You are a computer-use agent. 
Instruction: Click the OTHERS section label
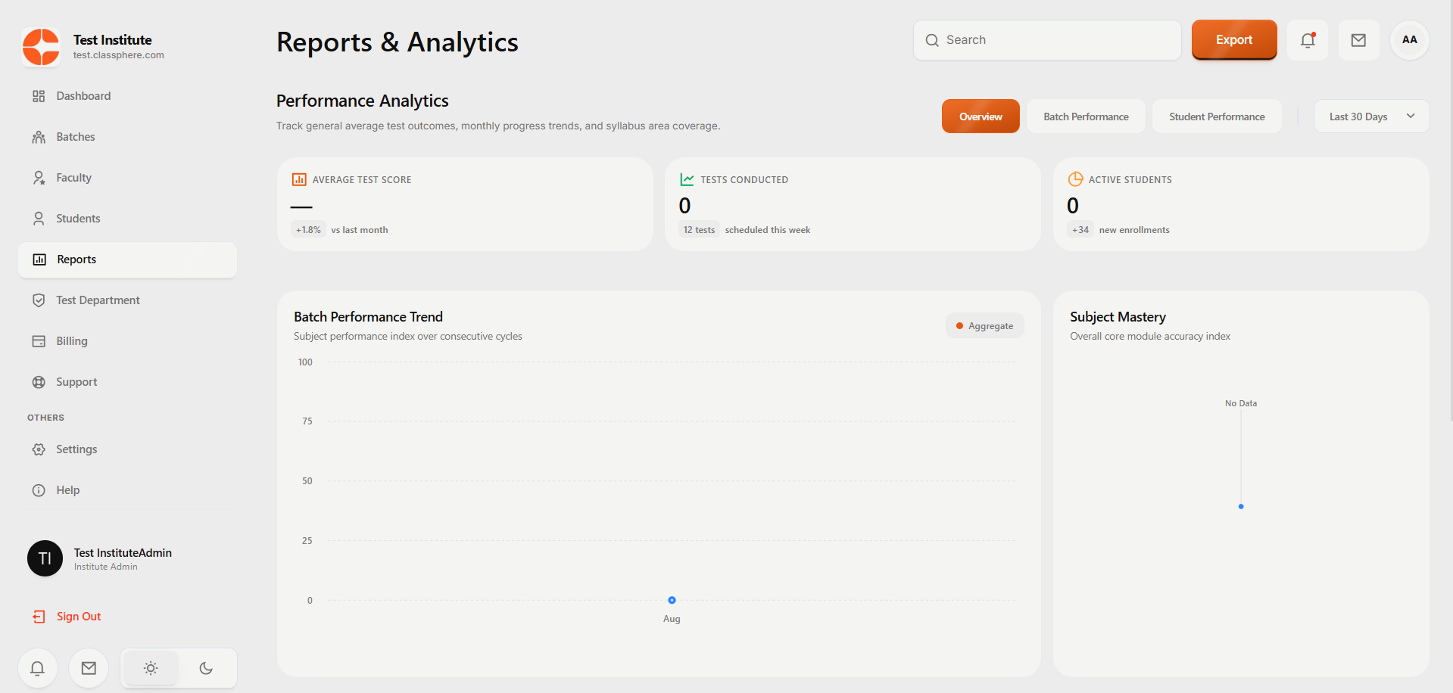[x=45, y=418]
